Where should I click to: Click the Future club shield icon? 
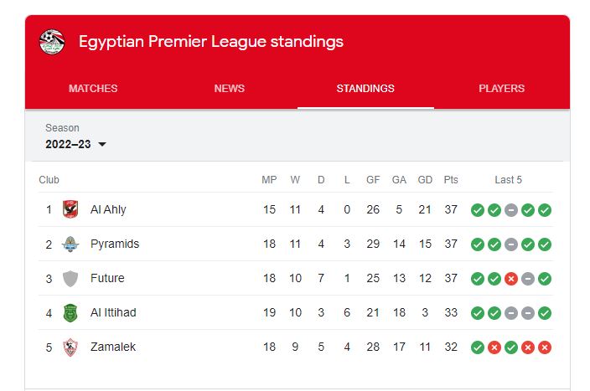(70, 278)
